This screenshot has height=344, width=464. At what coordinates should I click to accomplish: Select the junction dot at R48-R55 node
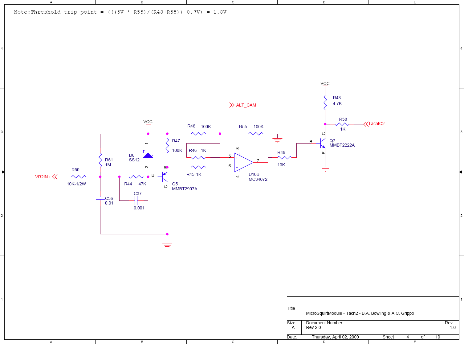(x=220, y=134)
